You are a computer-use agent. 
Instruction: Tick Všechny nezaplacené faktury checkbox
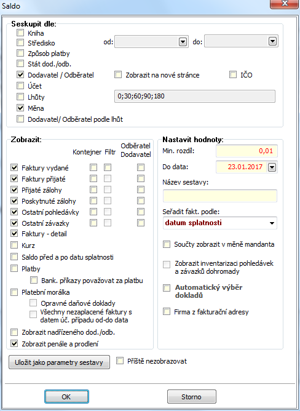pos(33,314)
